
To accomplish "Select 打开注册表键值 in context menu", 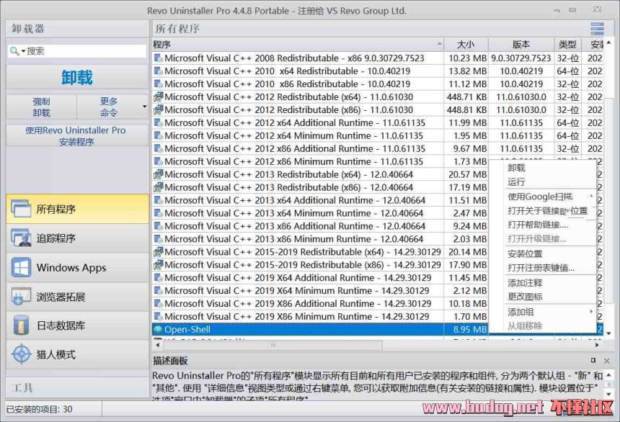I will coord(541,268).
